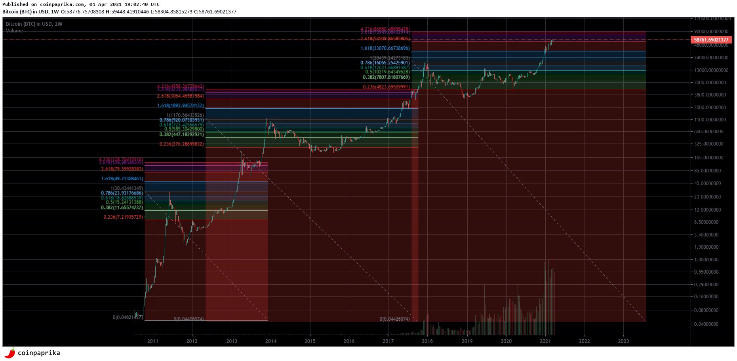
Task: Click the 2.618(79.59928383) Fibonacci label
Action: (122, 169)
